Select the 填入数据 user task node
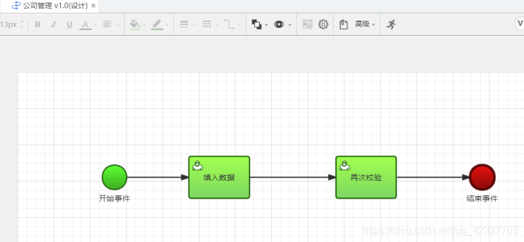The height and width of the screenshot is (242, 524). click(x=219, y=177)
